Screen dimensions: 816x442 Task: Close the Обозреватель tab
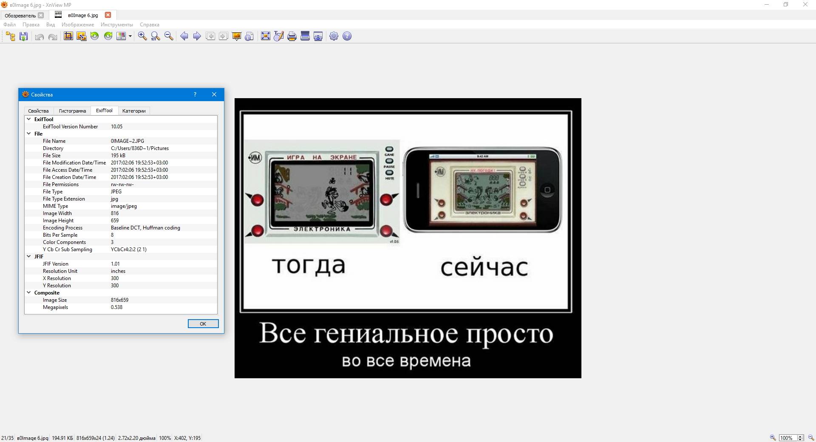click(x=41, y=15)
